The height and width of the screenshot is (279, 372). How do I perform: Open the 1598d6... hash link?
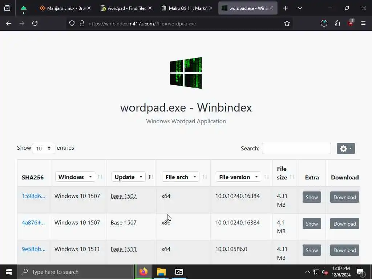(x=33, y=196)
